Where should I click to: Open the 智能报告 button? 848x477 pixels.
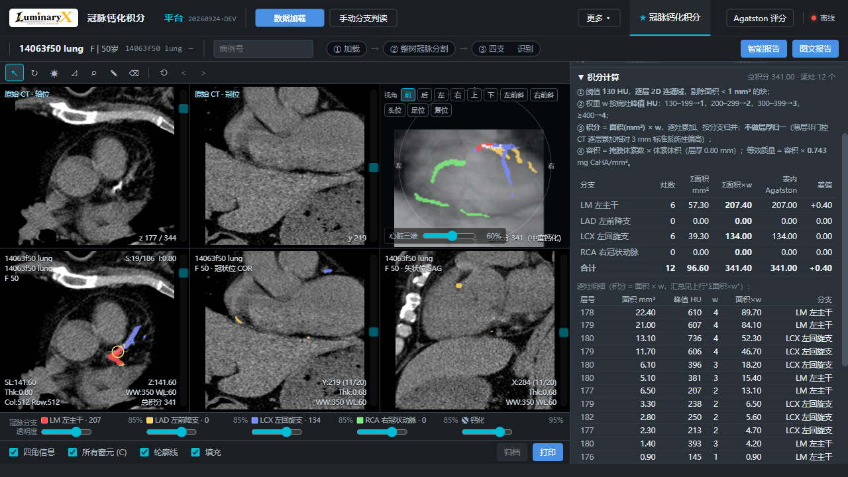click(763, 48)
